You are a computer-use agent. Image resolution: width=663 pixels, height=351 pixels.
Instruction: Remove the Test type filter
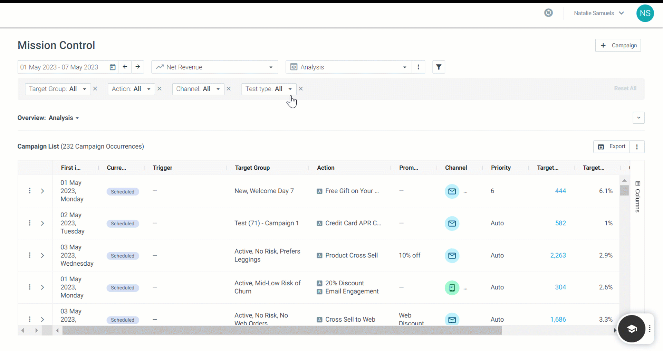click(x=301, y=89)
